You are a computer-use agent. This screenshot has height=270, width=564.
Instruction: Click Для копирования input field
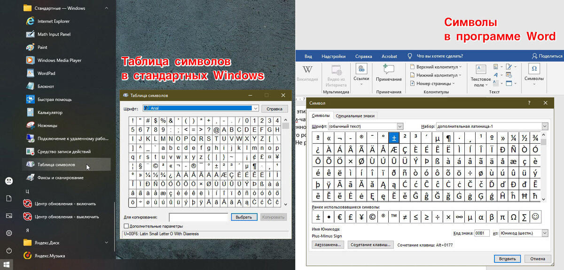click(x=198, y=217)
